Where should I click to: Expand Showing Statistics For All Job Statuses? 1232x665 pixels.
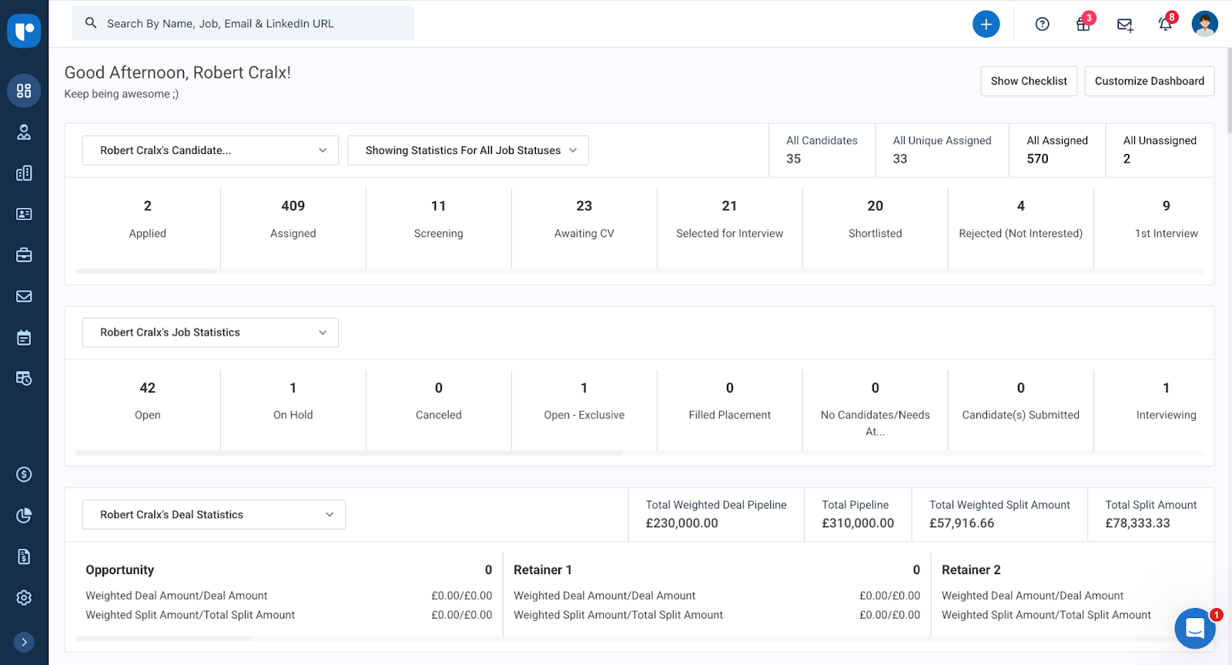click(468, 151)
